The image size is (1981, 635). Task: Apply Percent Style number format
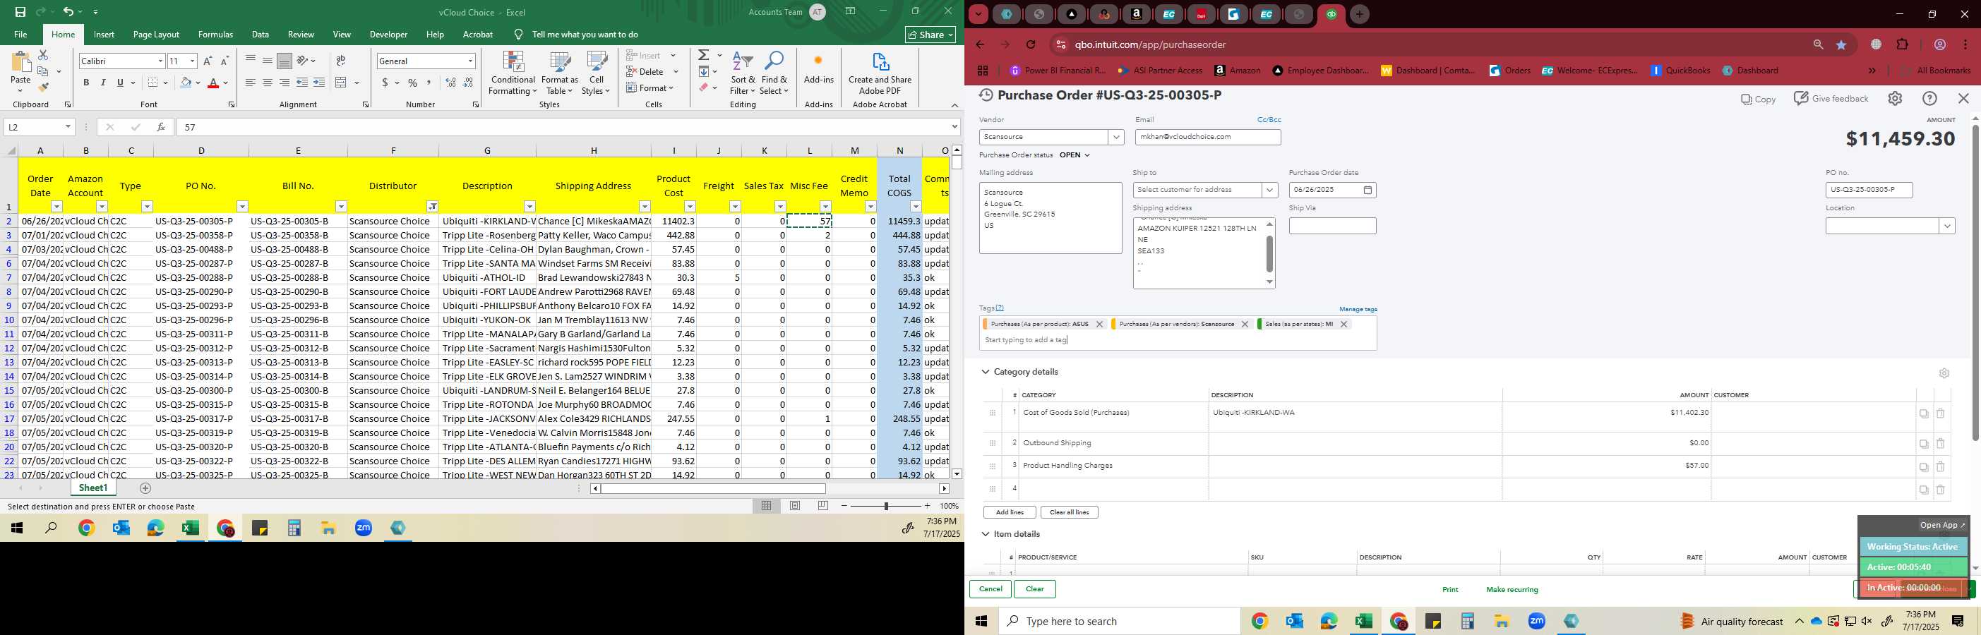413,83
